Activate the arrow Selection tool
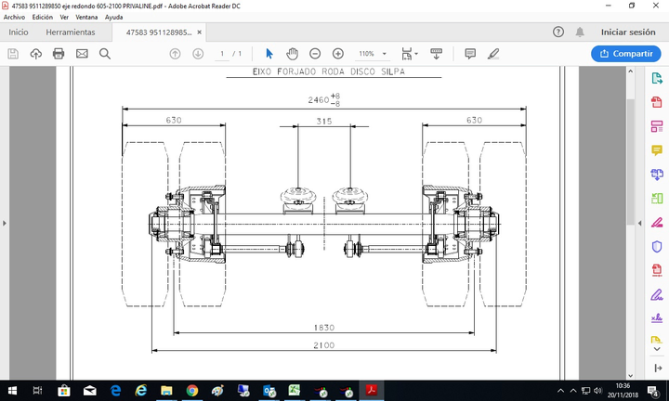This screenshot has width=669, height=401. pos(269,54)
